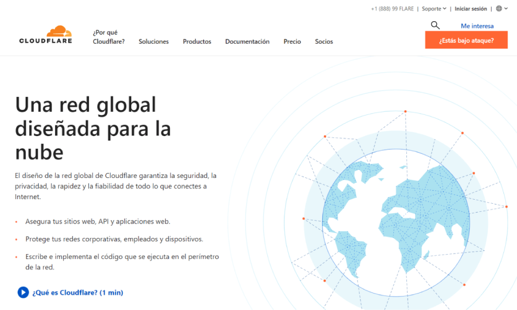Click the ¿Estás bajo ataque? button

(466, 40)
